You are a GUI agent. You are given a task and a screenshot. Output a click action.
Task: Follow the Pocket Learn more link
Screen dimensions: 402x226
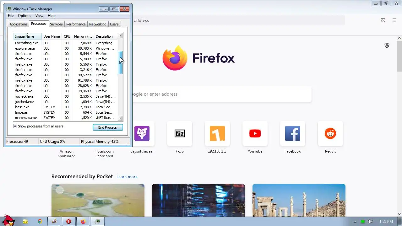click(127, 177)
